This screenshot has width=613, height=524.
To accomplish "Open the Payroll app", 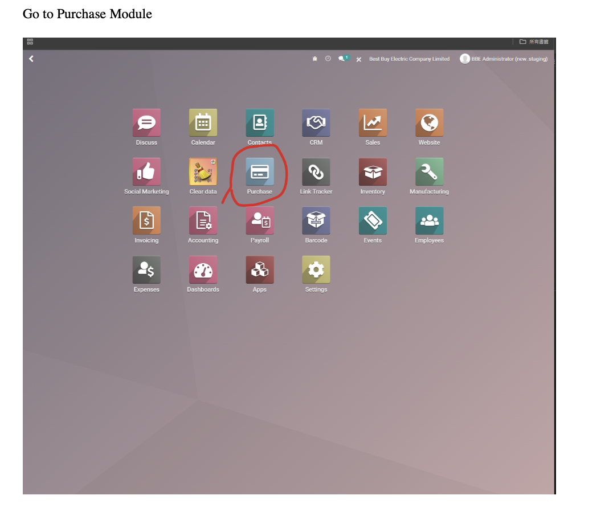I will coord(260,221).
